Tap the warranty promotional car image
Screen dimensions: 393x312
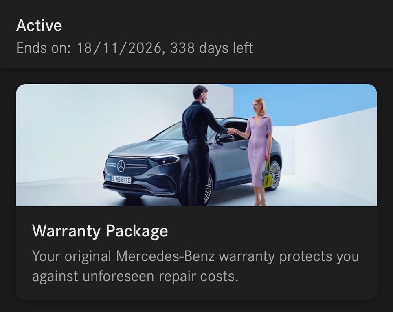(196, 145)
